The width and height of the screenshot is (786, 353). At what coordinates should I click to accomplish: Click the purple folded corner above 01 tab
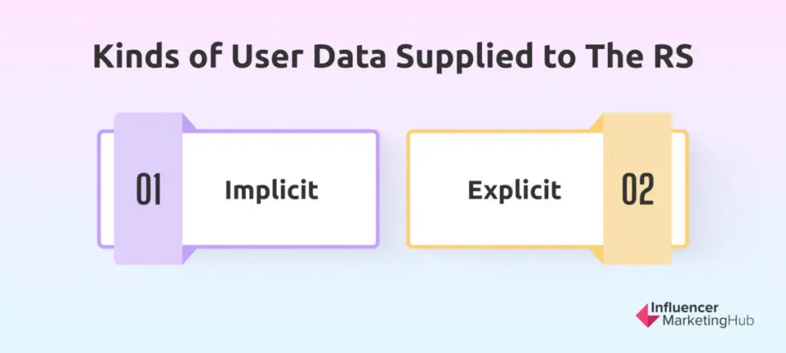(189, 123)
